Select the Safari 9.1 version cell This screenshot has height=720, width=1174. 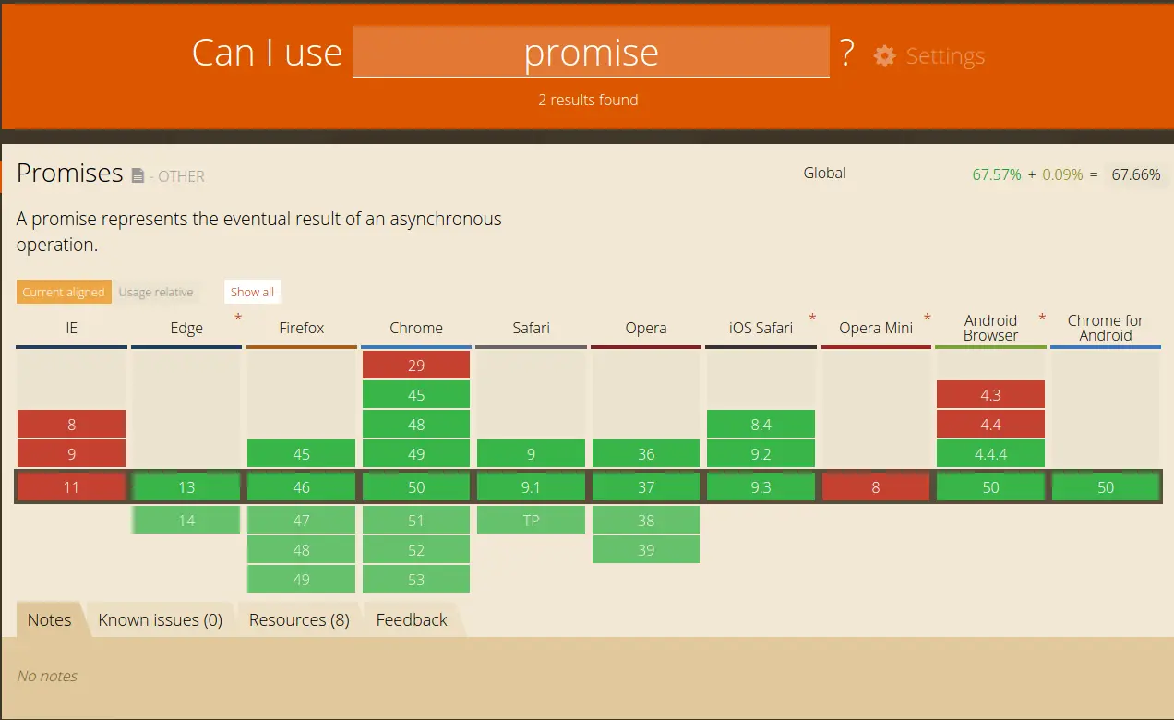click(x=532, y=487)
